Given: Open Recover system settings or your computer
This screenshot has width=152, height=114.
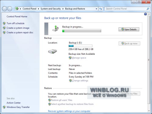Looking at the screenshot, I should pos(69,111).
